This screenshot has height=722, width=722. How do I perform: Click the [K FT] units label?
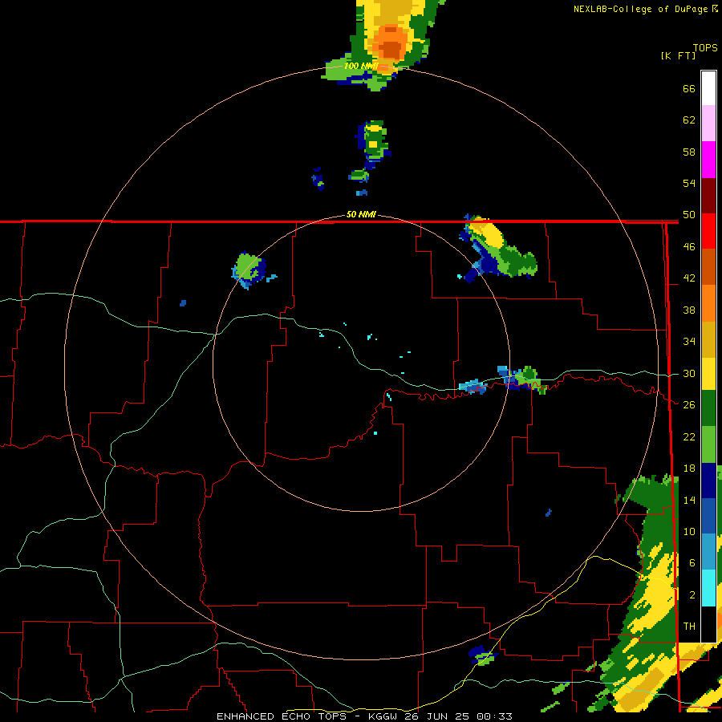678,55
